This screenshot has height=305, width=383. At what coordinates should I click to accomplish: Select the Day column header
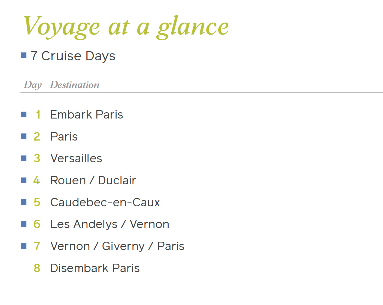[33, 85]
